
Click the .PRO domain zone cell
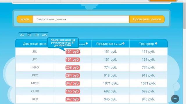tap(35, 75)
